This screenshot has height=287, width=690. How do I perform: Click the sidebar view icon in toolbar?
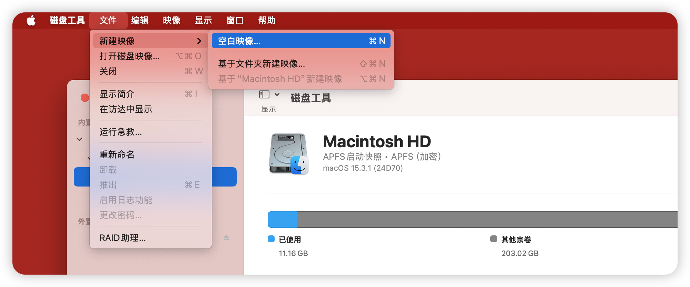[264, 94]
